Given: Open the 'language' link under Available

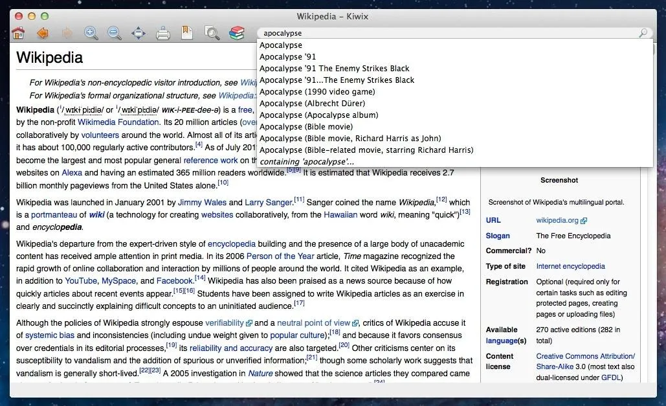Looking at the screenshot, I should click(x=502, y=341).
